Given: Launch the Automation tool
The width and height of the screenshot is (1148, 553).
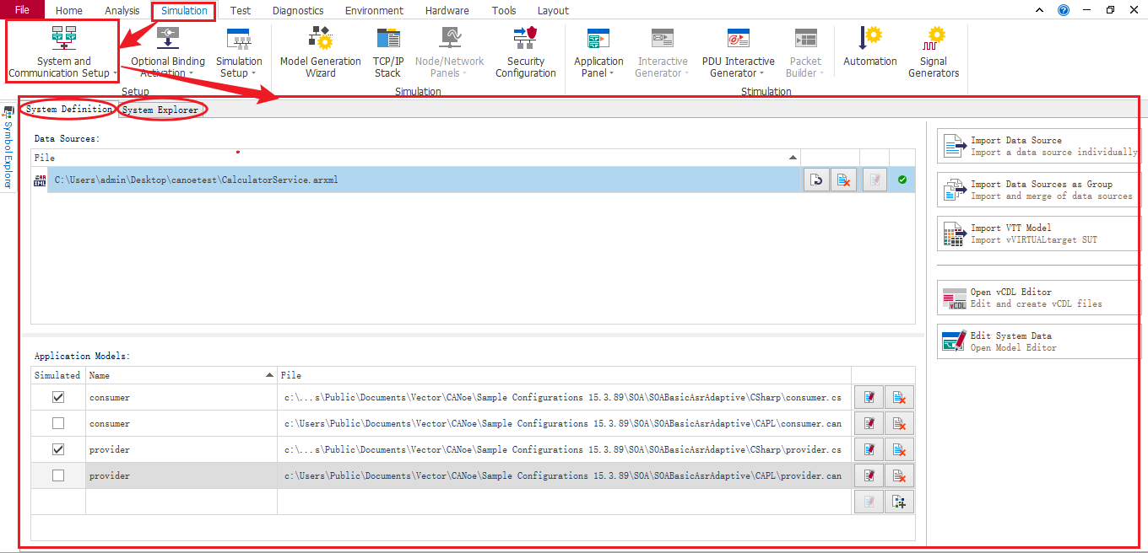Looking at the screenshot, I should [869, 52].
